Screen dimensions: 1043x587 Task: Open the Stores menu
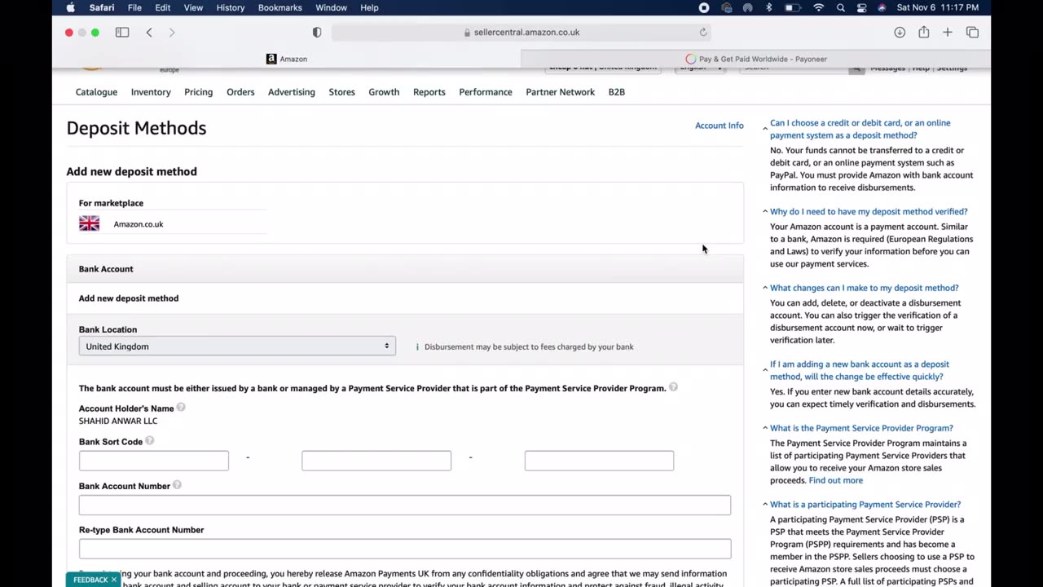coord(341,92)
